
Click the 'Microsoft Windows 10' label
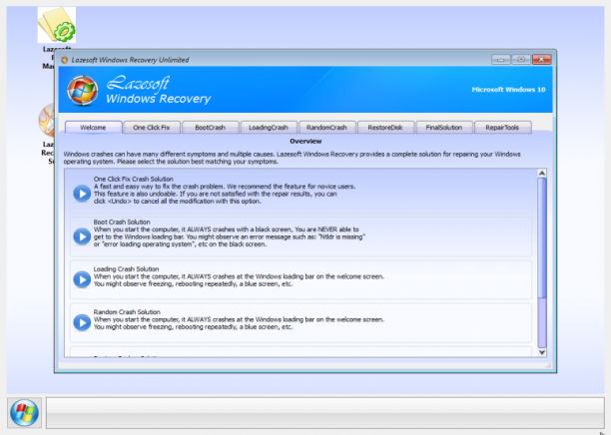coord(508,90)
